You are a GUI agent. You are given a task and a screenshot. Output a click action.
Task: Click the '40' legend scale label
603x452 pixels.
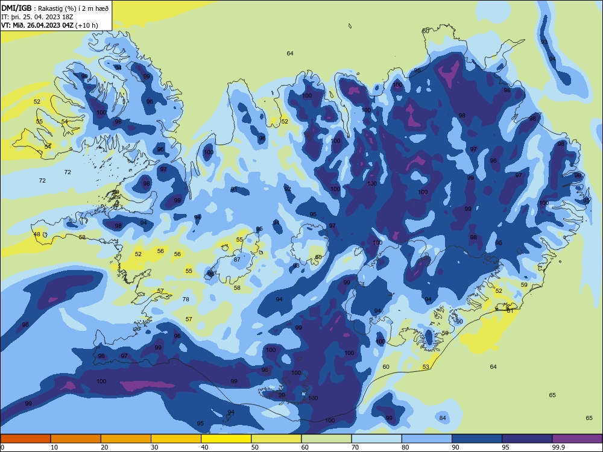click(204, 447)
